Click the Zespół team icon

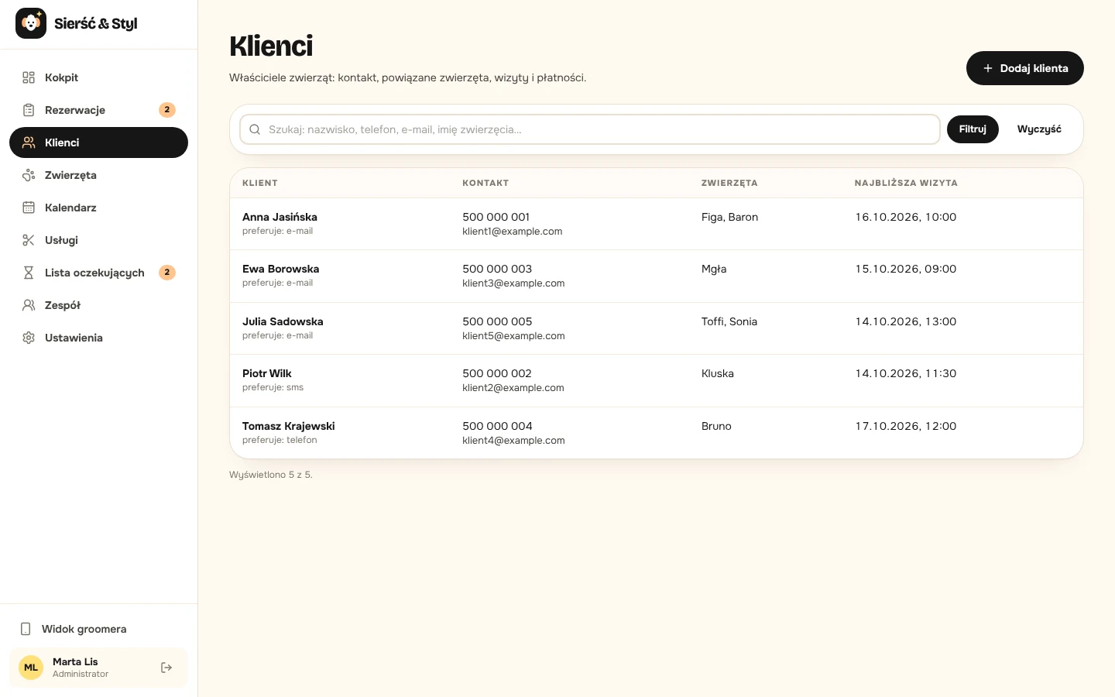[x=29, y=305]
